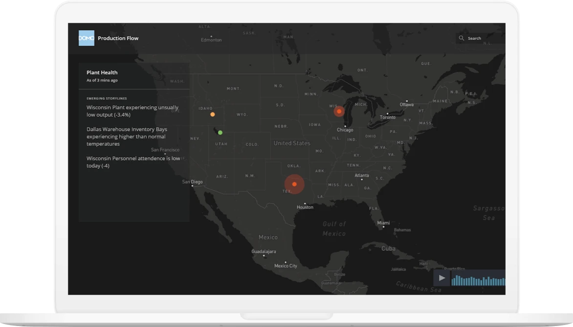Select the Wisconsin Personnel attendance storyline
This screenshot has width=573, height=327.
[x=132, y=162]
